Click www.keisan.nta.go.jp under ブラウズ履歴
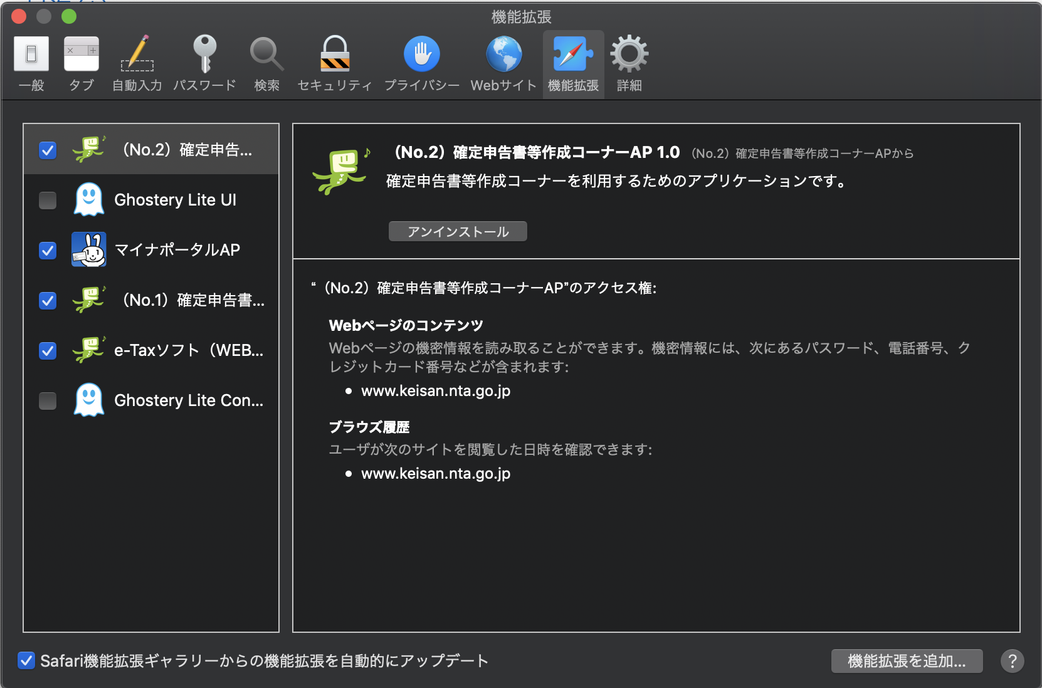 [436, 474]
